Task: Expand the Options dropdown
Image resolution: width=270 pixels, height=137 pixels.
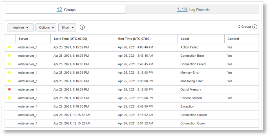Action: click(x=46, y=27)
